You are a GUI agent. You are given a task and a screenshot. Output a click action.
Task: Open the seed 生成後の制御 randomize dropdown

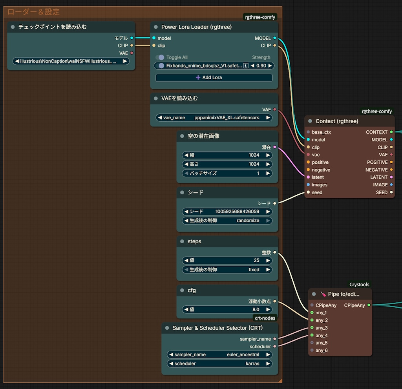tap(227, 221)
